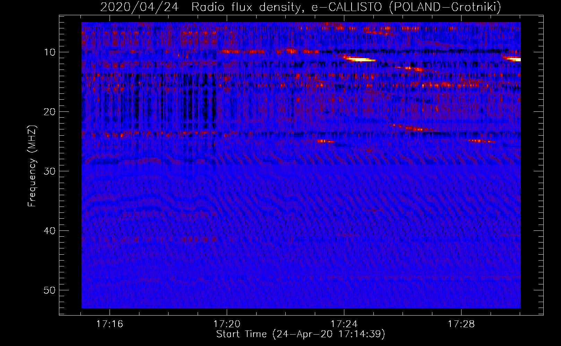Image resolution: width=561 pixels, height=346 pixels.
Task: Click the plot title '2020/04/24 Radio flux density'
Action: pos(201,7)
